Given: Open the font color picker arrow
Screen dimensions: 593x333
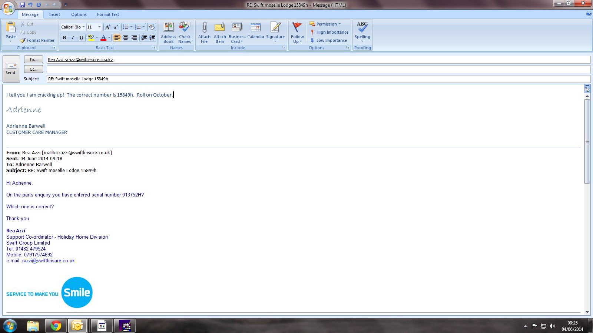Looking at the screenshot, I should tap(109, 38).
